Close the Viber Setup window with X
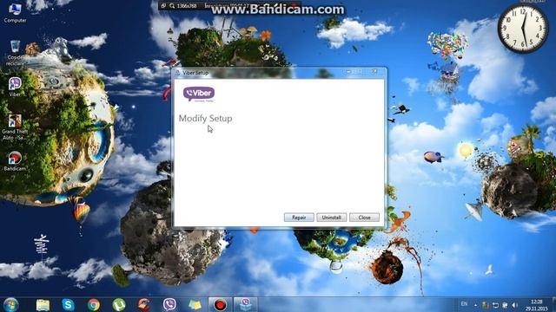The width and height of the screenshot is (556, 312). click(374, 72)
